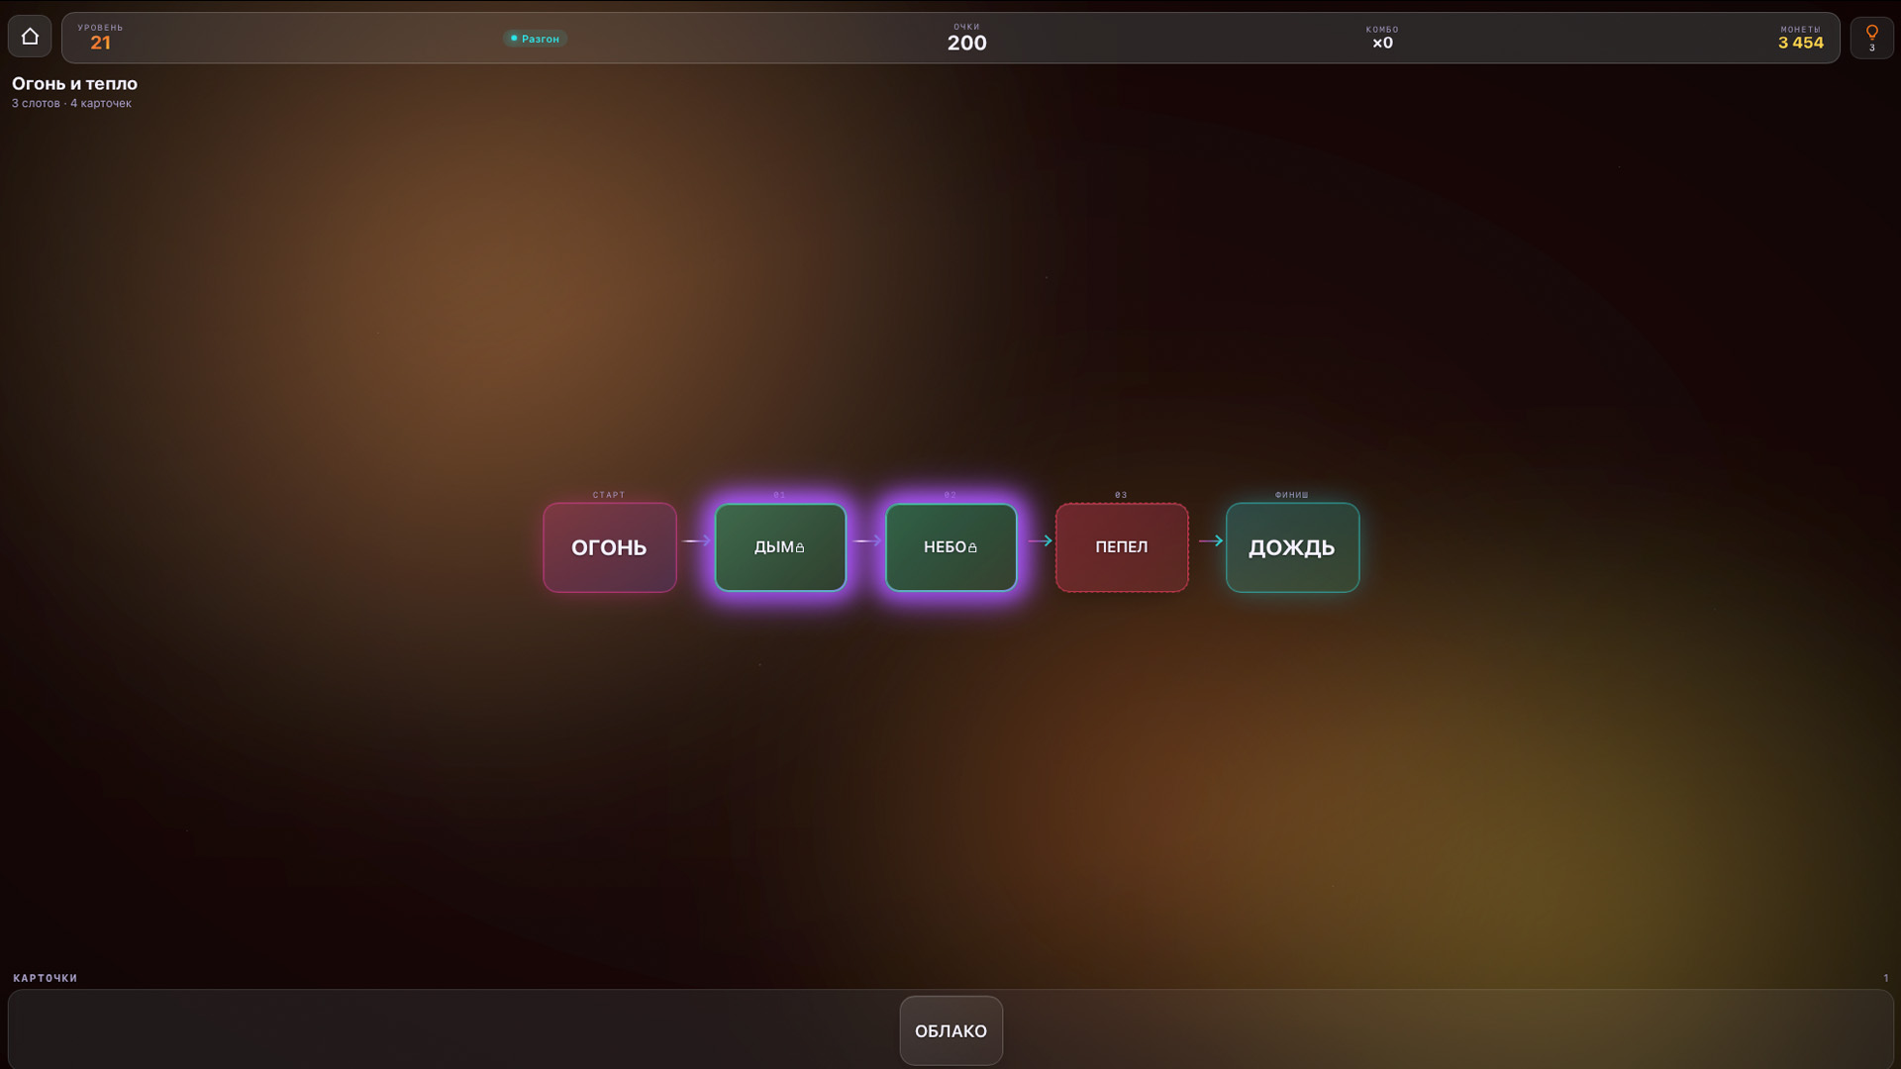Click the combo ×0 multiplier

tap(1382, 43)
